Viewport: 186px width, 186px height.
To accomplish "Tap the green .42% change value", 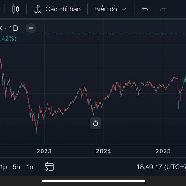I will click(x=8, y=38).
